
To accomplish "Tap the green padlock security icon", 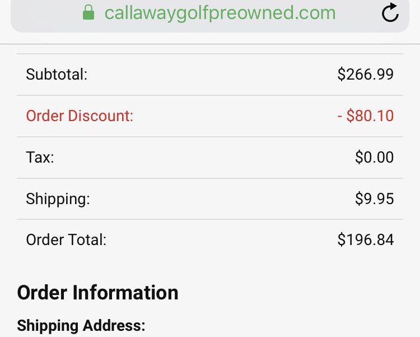I will tap(88, 13).
